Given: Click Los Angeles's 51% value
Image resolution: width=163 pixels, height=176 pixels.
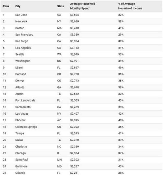Looking at the screenshot, I should [121, 48].
